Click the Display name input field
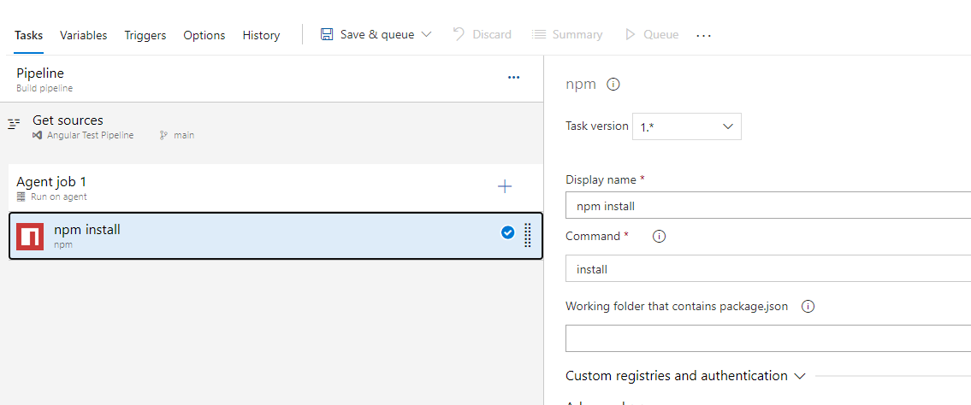The image size is (971, 405). click(x=767, y=206)
